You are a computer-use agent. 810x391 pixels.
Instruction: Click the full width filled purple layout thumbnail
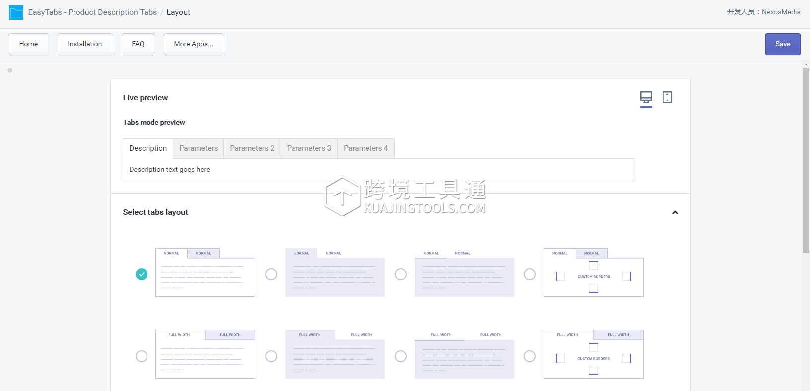click(335, 354)
